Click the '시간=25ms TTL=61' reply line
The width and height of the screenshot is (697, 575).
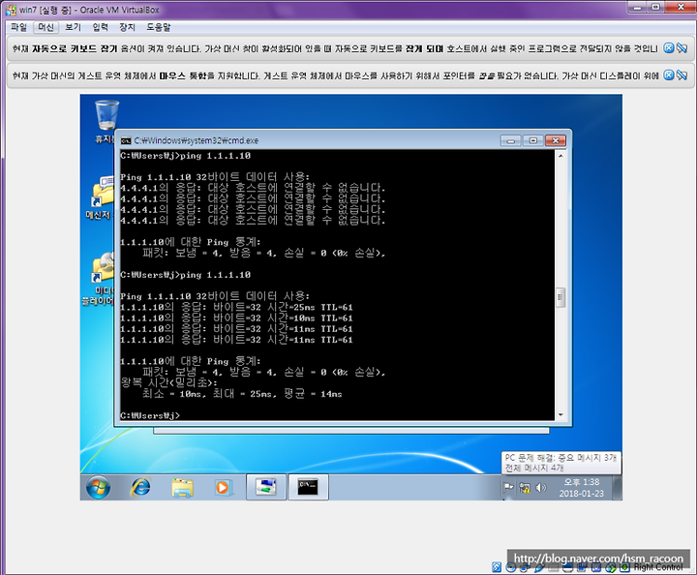click(x=236, y=307)
